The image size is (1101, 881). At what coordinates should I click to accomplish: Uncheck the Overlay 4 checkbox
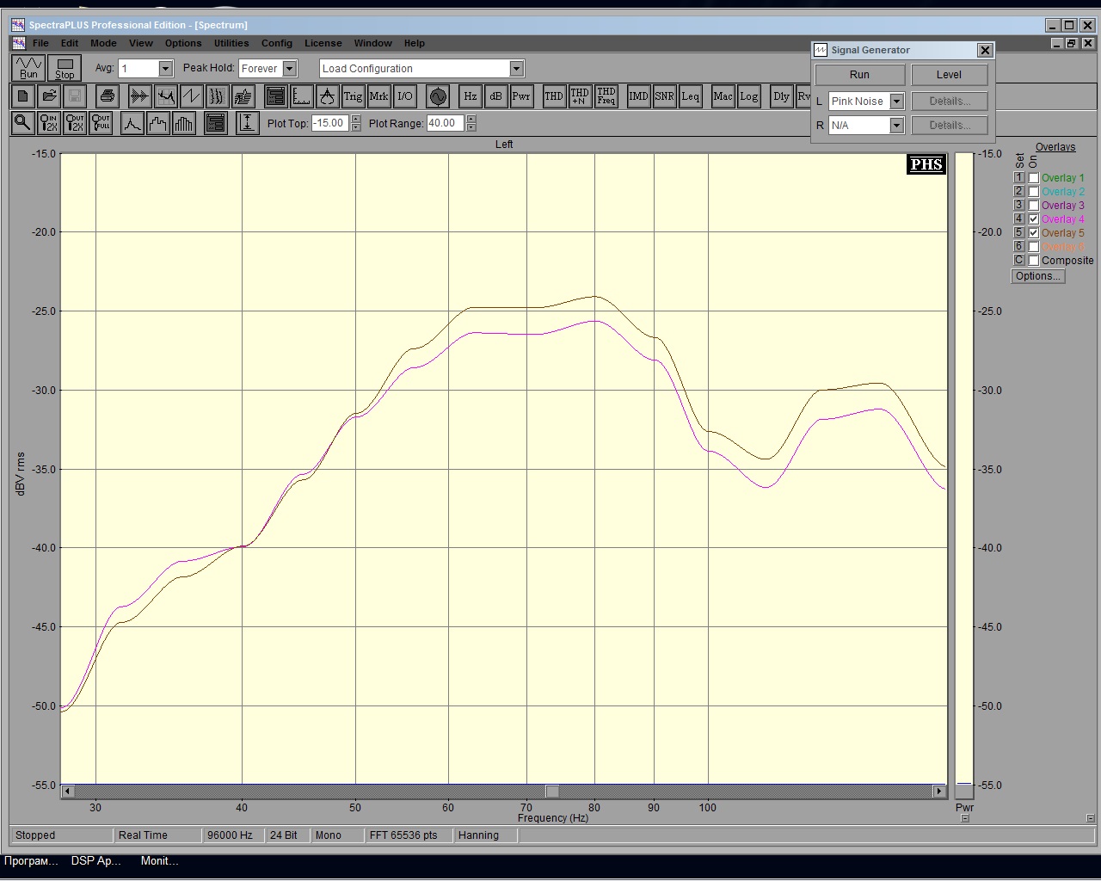coord(1033,219)
